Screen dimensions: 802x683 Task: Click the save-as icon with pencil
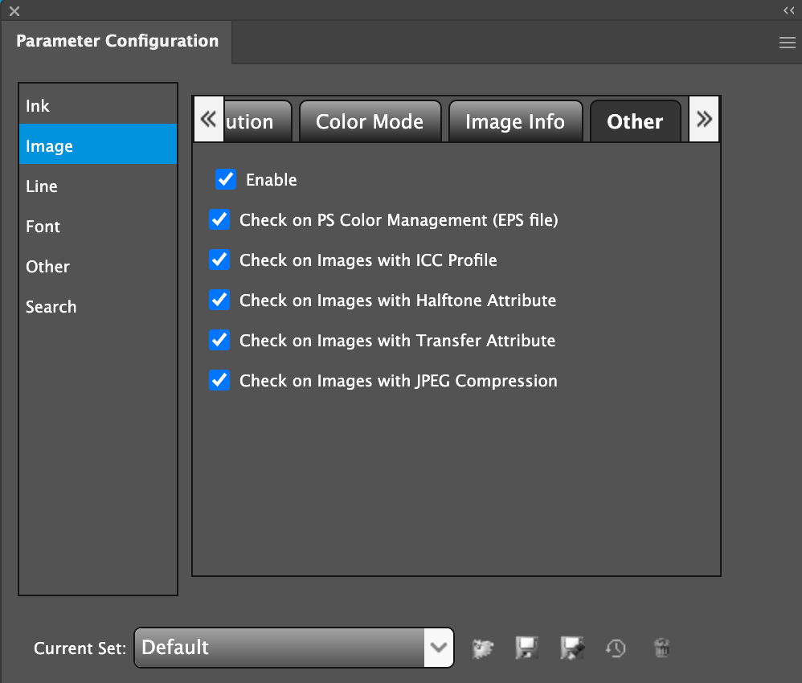click(572, 648)
